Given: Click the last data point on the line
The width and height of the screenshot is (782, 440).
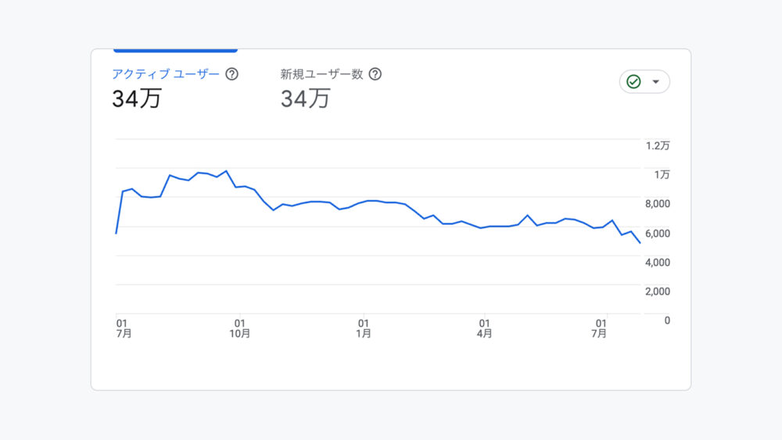Looking at the screenshot, I should tap(640, 243).
